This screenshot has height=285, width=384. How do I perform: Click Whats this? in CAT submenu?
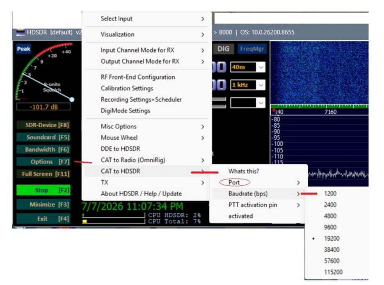coord(258,171)
